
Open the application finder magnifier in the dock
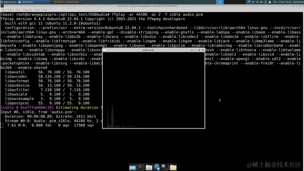164,167
